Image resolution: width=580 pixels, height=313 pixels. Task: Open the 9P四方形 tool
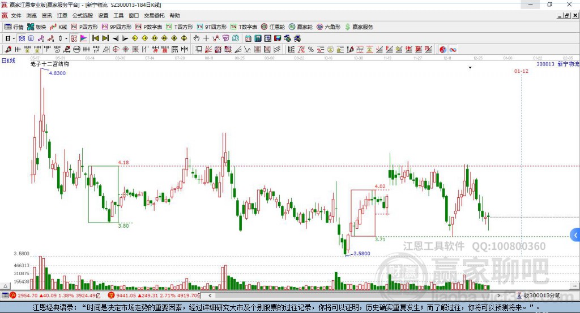point(117,27)
